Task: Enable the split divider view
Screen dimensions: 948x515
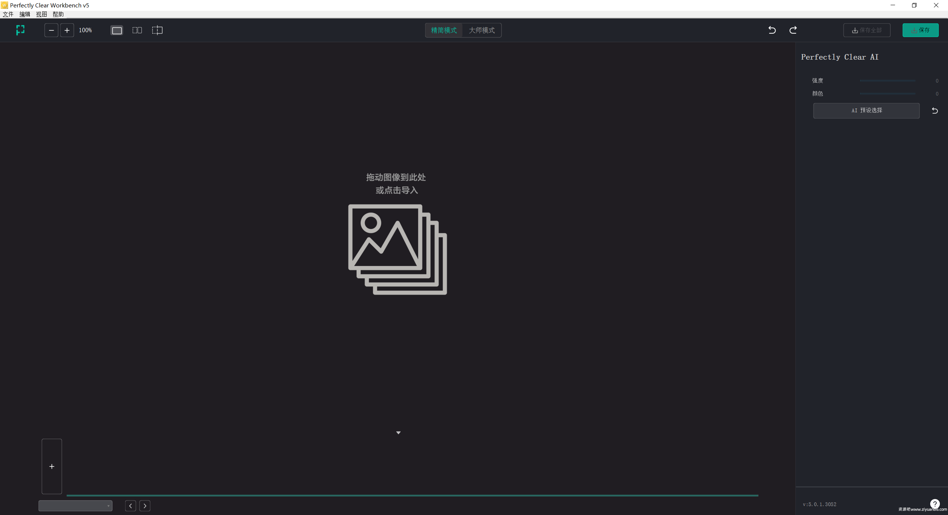Action: point(157,30)
